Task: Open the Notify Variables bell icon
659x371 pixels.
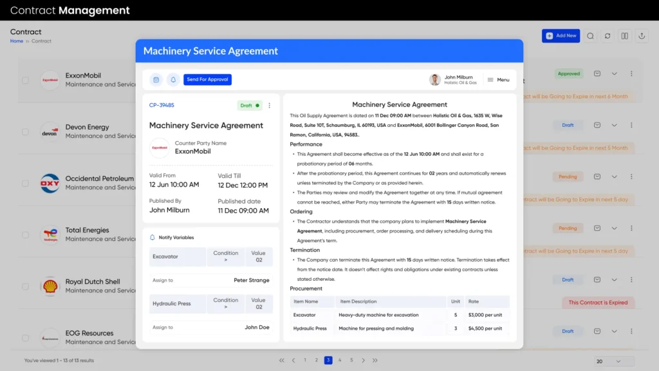Action: [x=152, y=237]
